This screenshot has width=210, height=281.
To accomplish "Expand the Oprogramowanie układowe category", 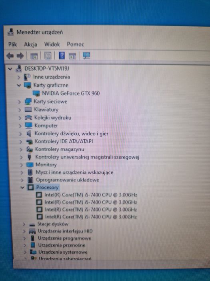I will [22, 180].
